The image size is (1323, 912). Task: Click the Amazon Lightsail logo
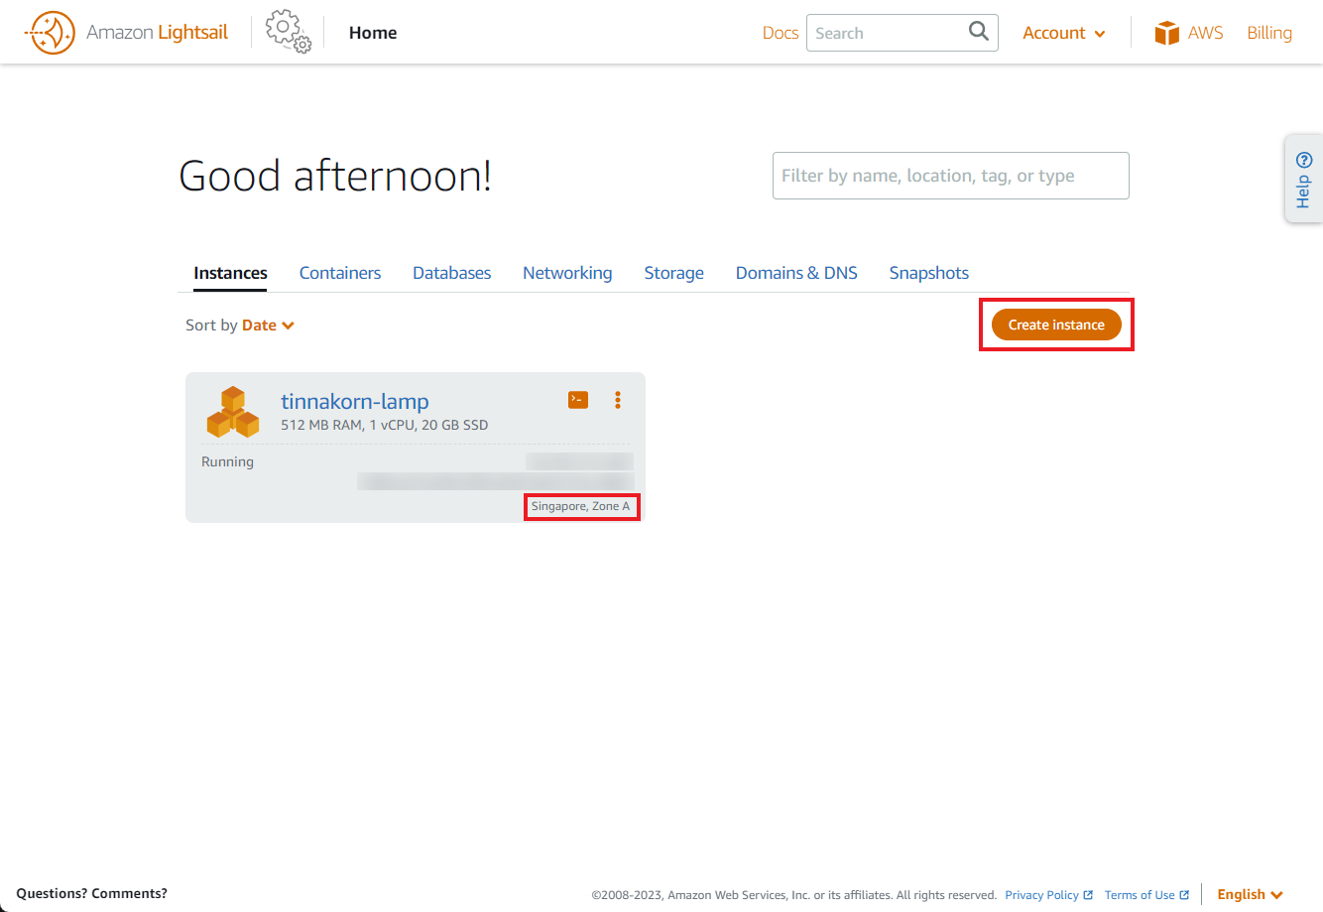pyautogui.click(x=126, y=33)
